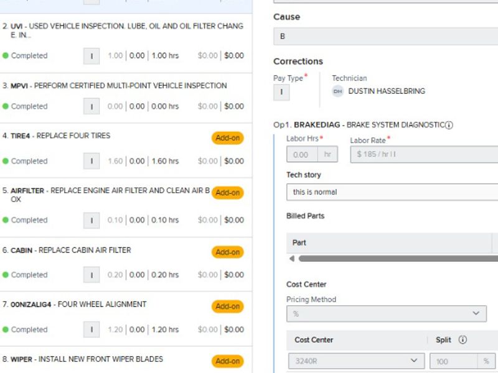Click the Labor Hrs input field

(x=302, y=154)
